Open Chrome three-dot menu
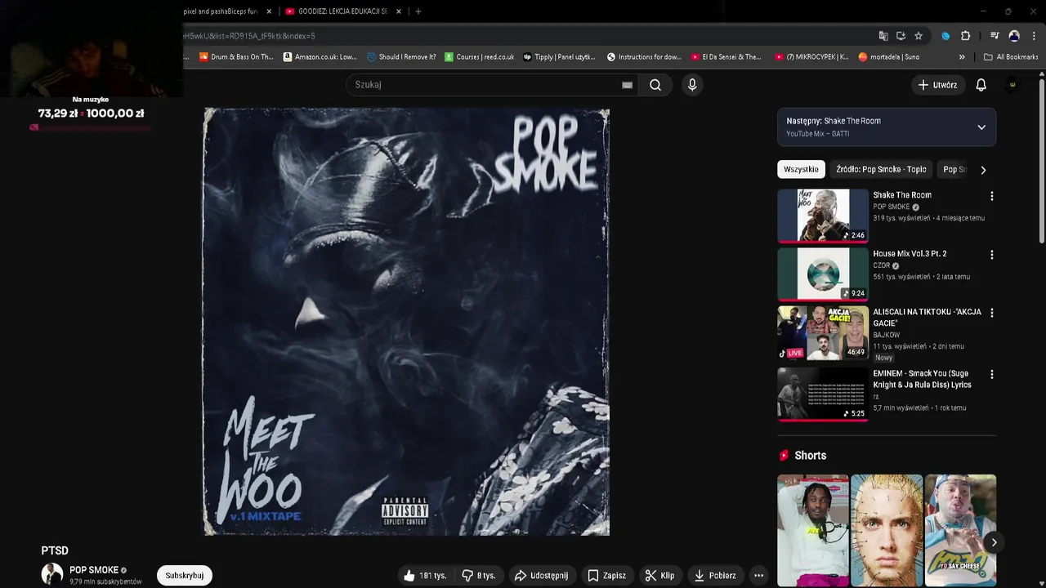Image resolution: width=1046 pixels, height=588 pixels. tap(1034, 36)
